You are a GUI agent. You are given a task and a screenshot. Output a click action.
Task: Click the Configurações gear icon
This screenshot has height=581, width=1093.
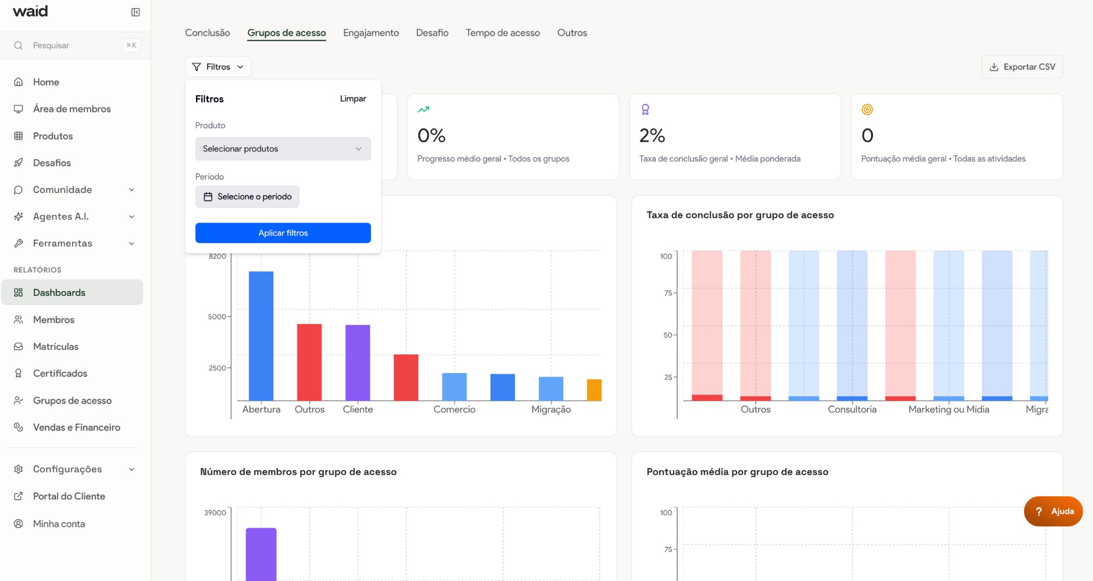pyautogui.click(x=19, y=469)
